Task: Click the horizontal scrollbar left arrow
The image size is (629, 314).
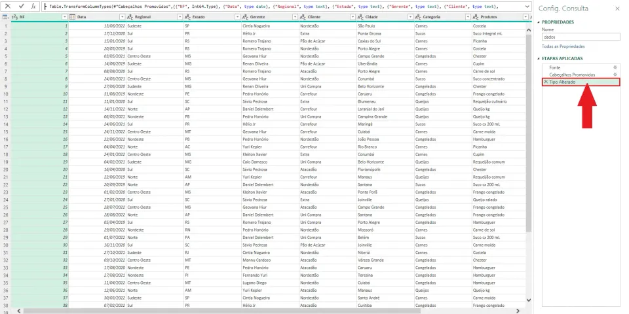Action: (18, 310)
